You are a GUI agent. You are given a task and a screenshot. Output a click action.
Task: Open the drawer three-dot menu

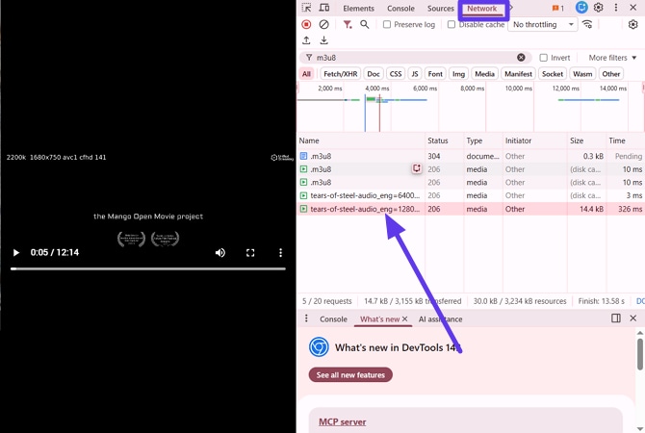[306, 318]
